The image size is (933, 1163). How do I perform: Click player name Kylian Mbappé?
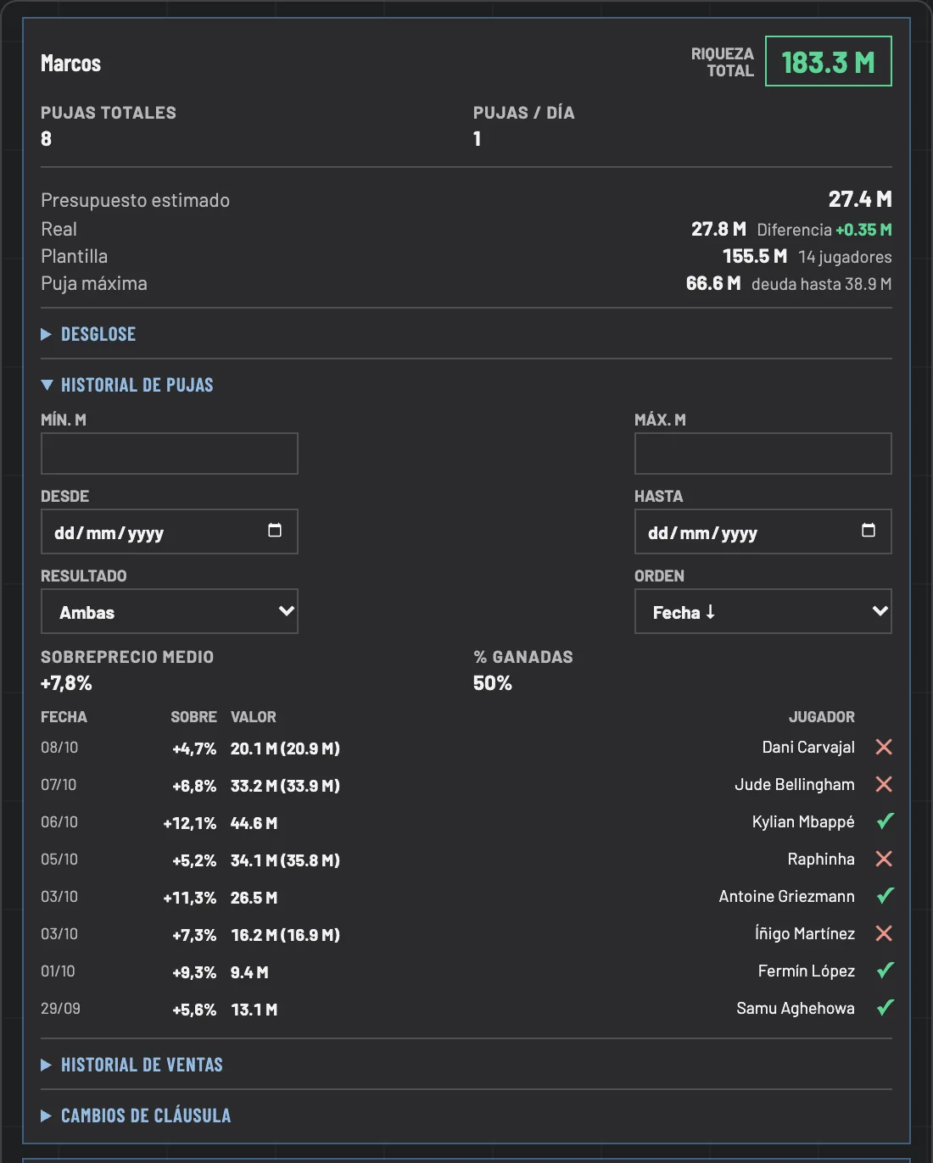803,821
